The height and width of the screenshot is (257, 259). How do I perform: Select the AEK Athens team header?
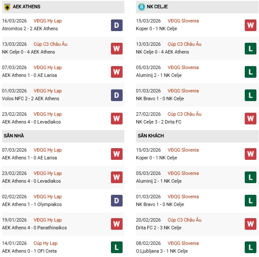tap(30, 7)
